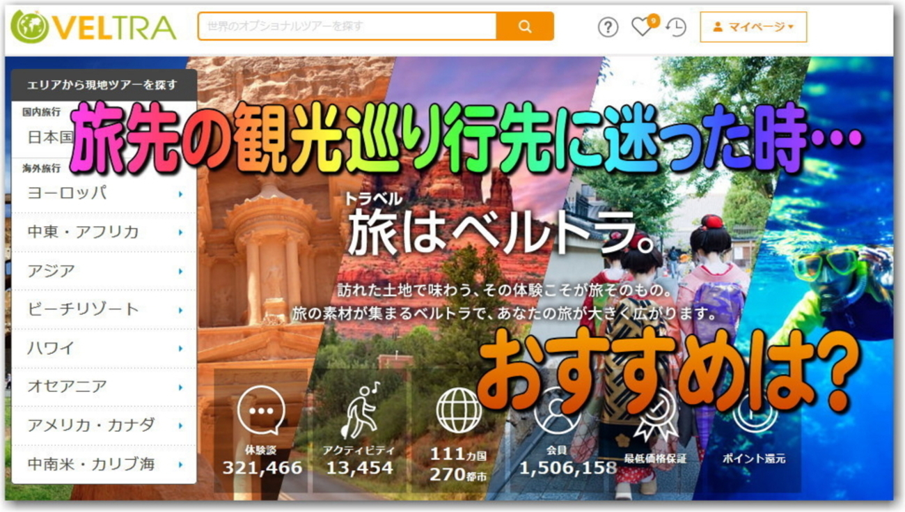Open the help question mark icon
Screen dimensions: 905x512
click(609, 26)
